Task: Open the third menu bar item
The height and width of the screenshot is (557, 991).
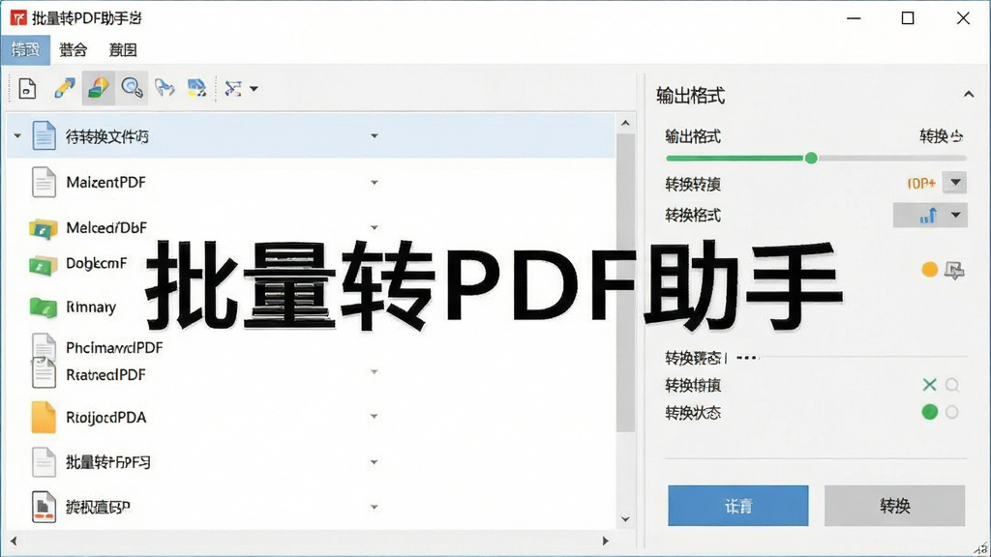Action: point(123,50)
